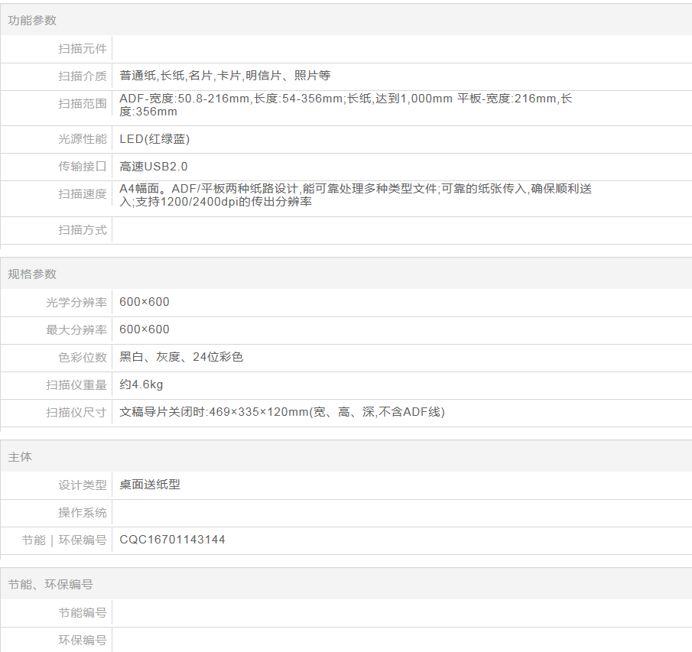Select the LED(红绿蓝) light source value
This screenshot has height=652, width=692.
(x=154, y=139)
